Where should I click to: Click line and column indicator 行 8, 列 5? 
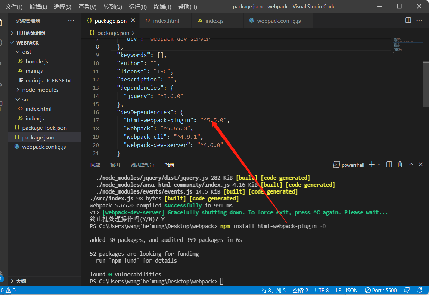click(x=274, y=291)
